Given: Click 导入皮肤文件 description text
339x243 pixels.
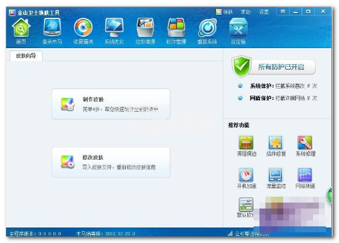Looking at the screenshot, I should pos(119,167).
